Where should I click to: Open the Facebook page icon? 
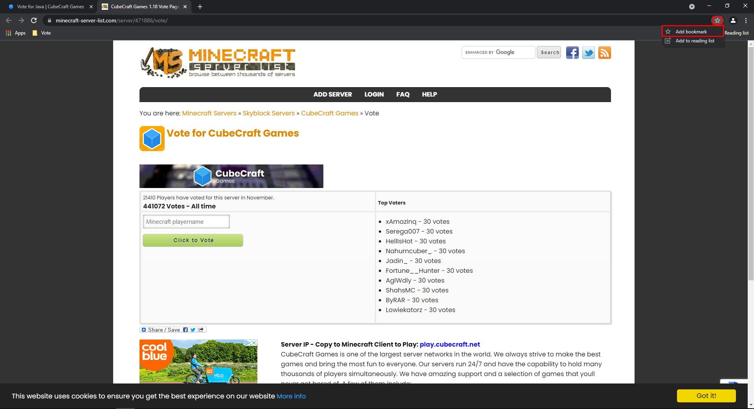pos(572,53)
